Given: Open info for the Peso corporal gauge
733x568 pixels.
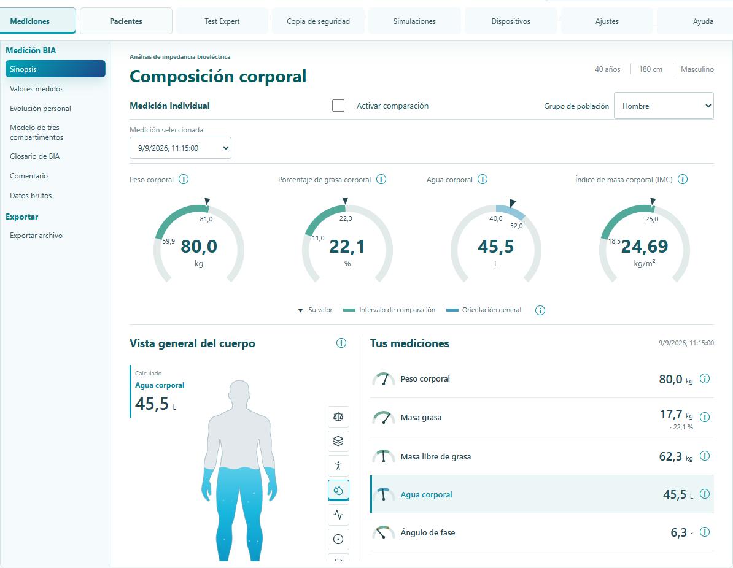Looking at the screenshot, I should pos(184,179).
